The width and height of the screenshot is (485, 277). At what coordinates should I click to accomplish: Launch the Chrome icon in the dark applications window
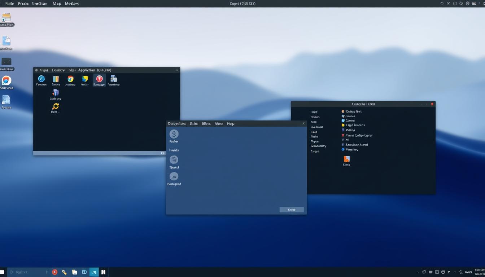point(70,79)
